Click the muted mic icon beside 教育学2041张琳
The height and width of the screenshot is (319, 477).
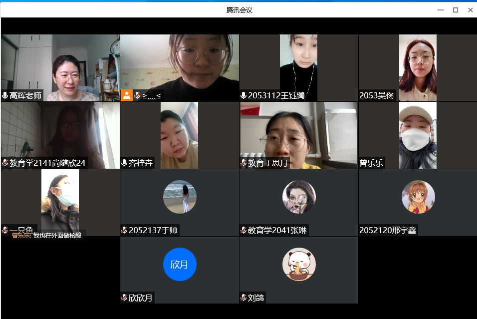(x=243, y=230)
